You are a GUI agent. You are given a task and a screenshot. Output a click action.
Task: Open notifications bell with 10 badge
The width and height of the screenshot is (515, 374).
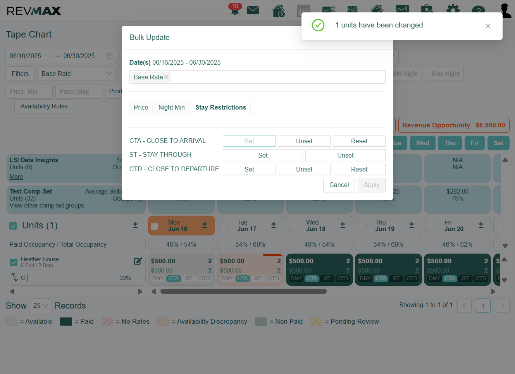(235, 9)
